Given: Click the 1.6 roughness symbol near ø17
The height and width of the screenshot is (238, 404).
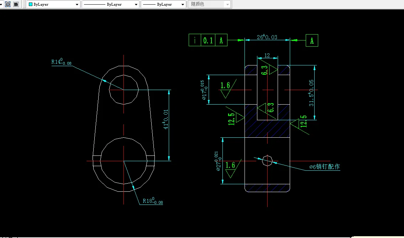Looking at the screenshot, I should 228,89.
